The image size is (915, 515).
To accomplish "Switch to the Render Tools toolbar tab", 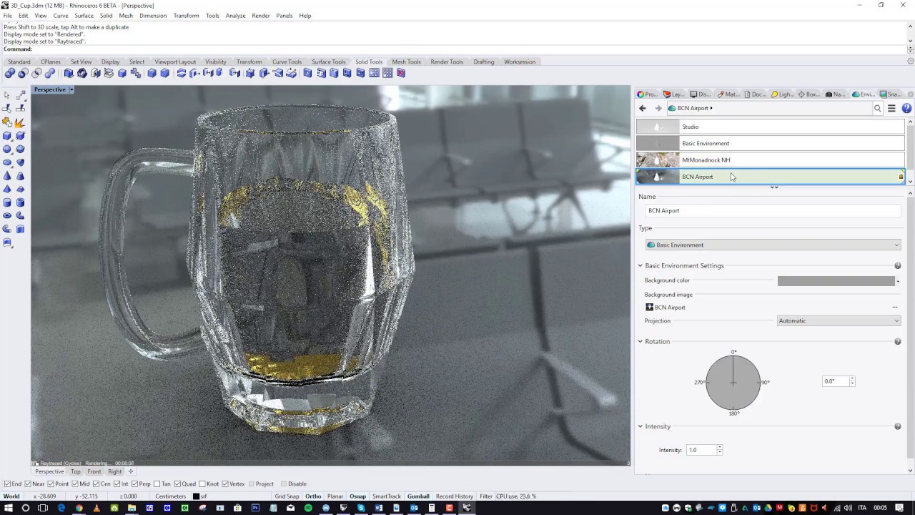I will [447, 62].
